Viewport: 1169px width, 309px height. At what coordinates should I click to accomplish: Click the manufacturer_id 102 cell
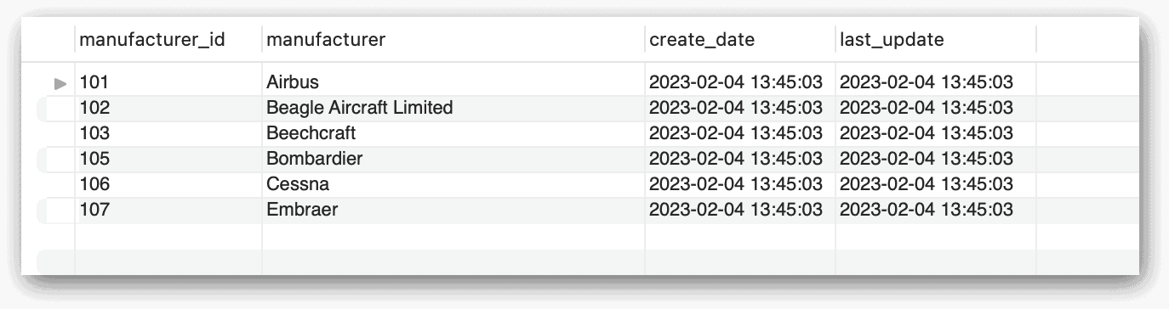168,108
